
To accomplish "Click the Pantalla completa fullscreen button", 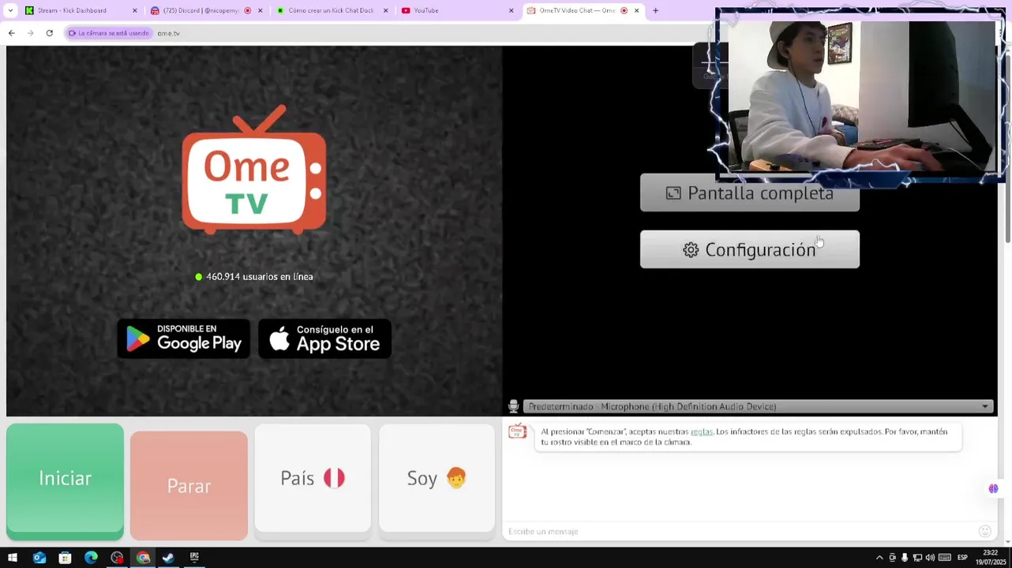I will (x=749, y=193).
